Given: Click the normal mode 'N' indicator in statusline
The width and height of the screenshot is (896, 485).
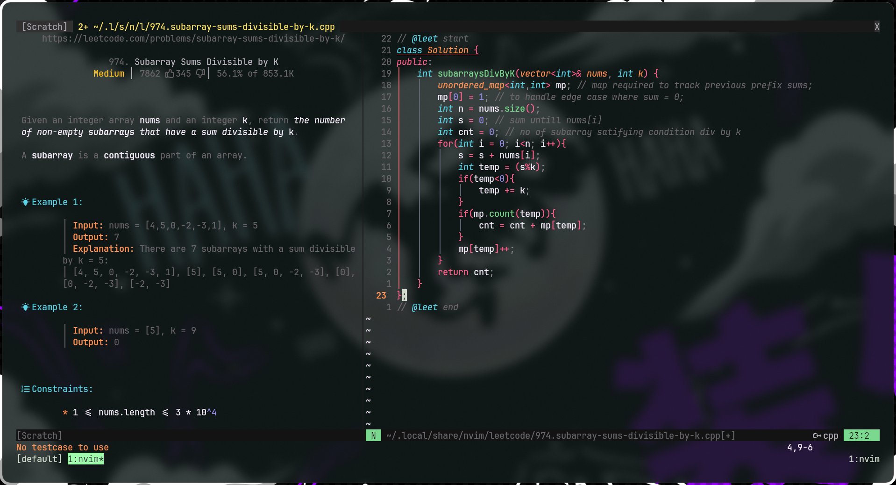Looking at the screenshot, I should 373,436.
